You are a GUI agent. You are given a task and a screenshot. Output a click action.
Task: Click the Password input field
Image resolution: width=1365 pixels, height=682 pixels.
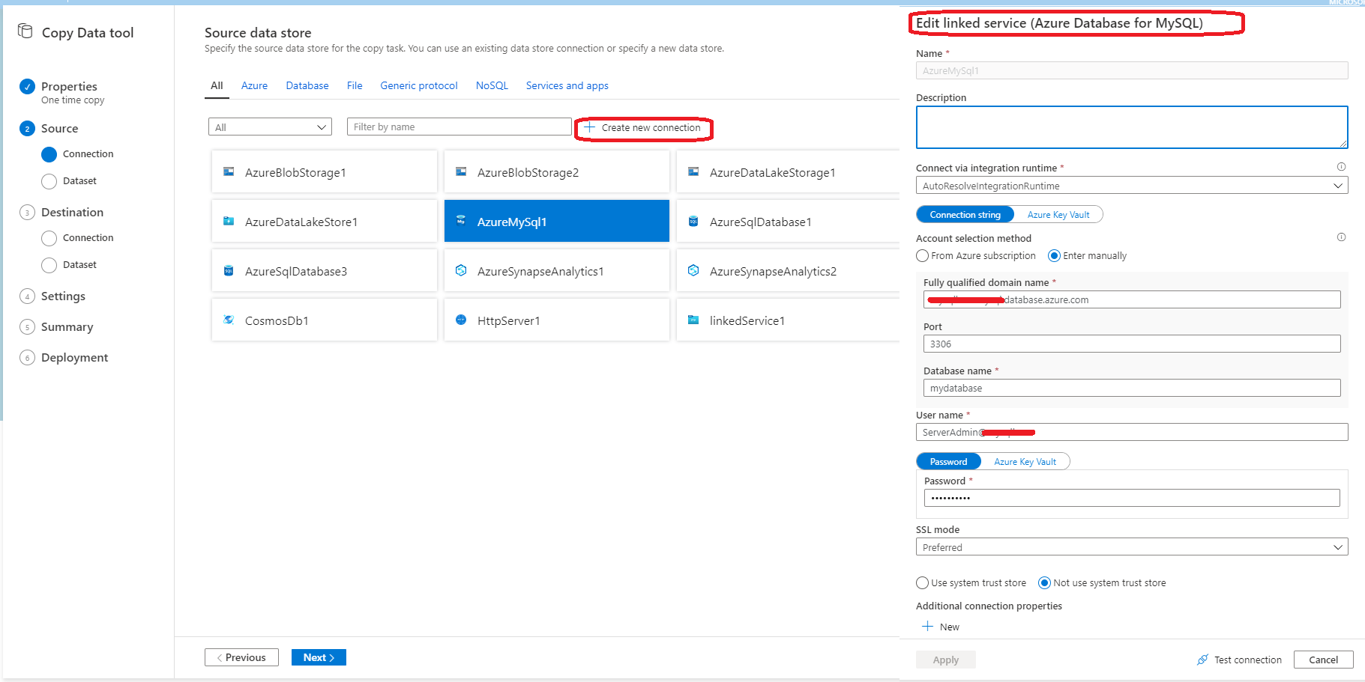coord(1132,498)
